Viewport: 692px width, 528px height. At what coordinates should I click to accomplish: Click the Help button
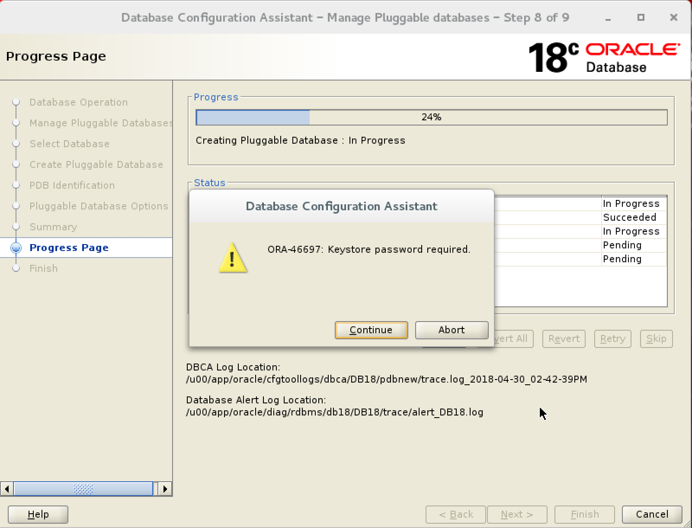[38, 514]
